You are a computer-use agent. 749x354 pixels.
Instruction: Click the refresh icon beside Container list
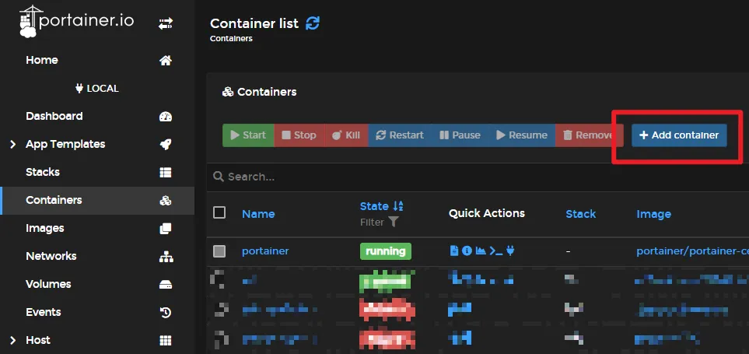point(313,23)
